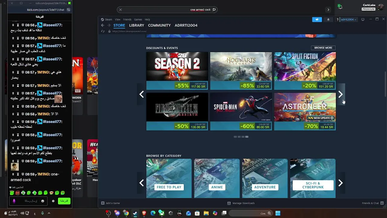Open Steam help question mark

click(337, 19)
